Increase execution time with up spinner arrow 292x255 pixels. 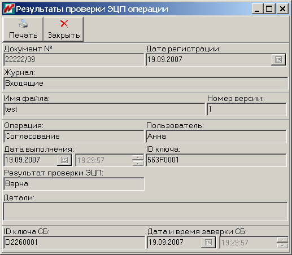pos(138,157)
